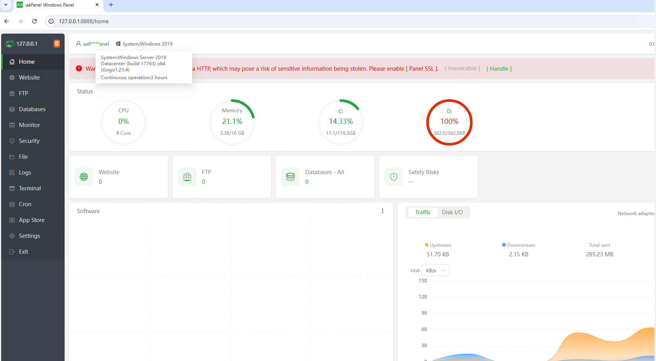The width and height of the screenshot is (656, 361).
Task: Reload the page with the refresh button
Action: tap(34, 21)
